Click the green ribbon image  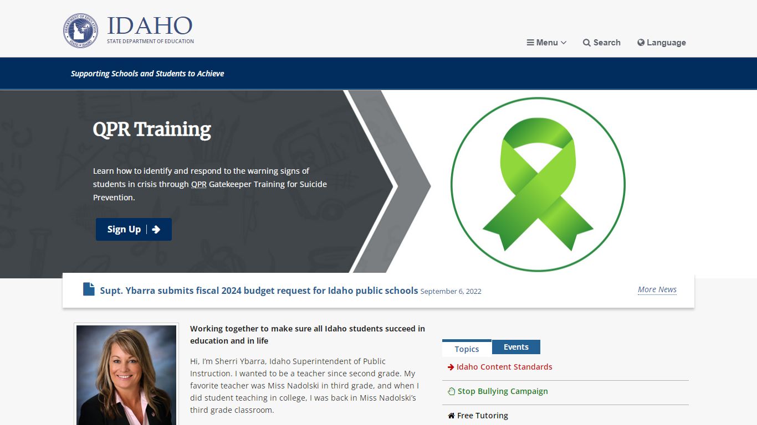(x=538, y=184)
